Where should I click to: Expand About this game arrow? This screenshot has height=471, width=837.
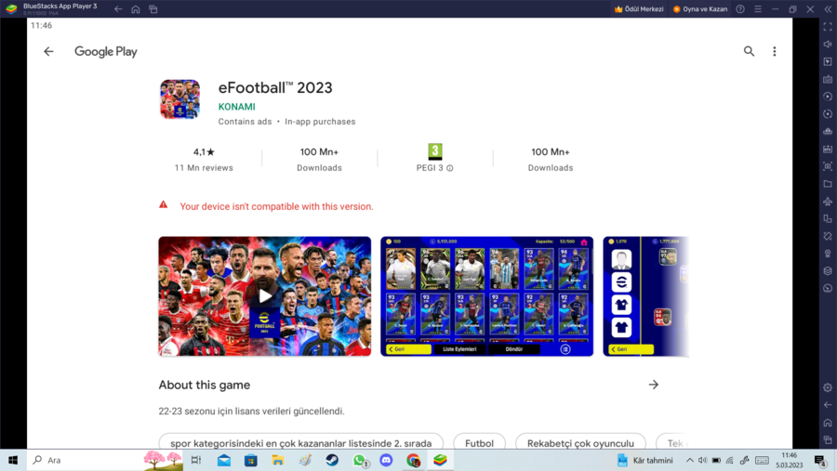pos(654,385)
